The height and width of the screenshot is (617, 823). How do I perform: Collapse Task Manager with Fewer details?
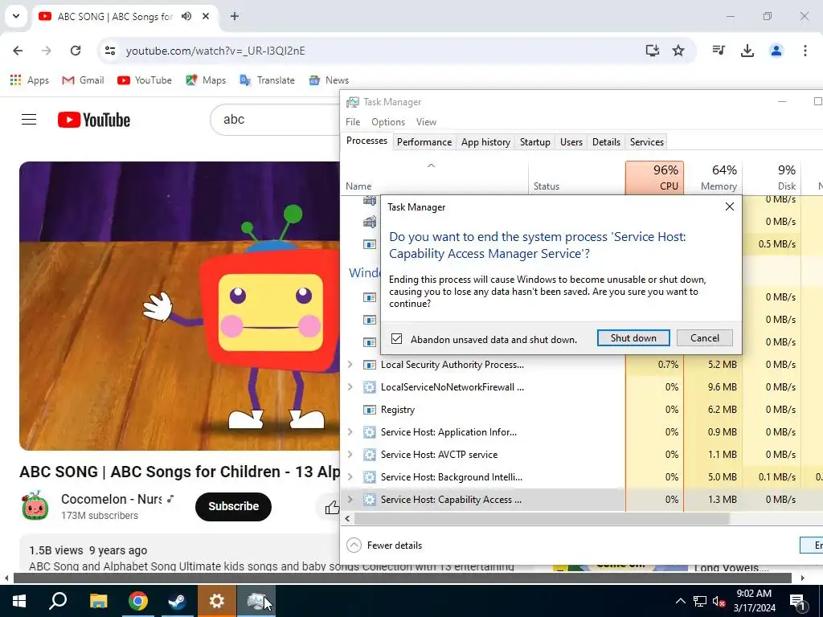point(384,545)
